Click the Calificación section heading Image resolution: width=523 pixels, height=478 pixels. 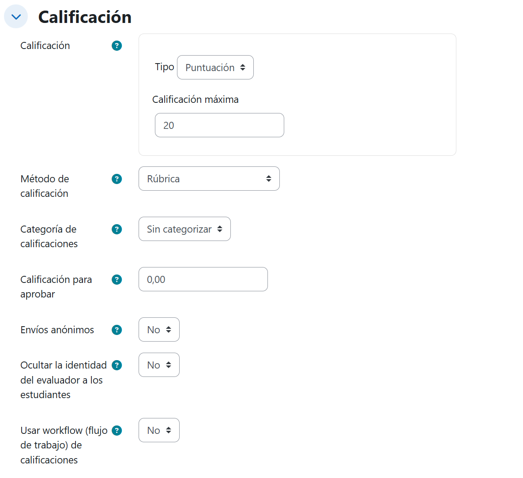[84, 16]
